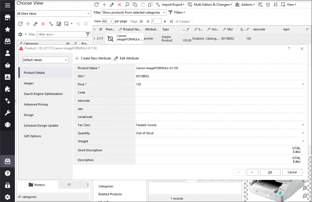This screenshot has width=312, height=202.
Task: Switch to the Images tab
Action: (29, 83)
